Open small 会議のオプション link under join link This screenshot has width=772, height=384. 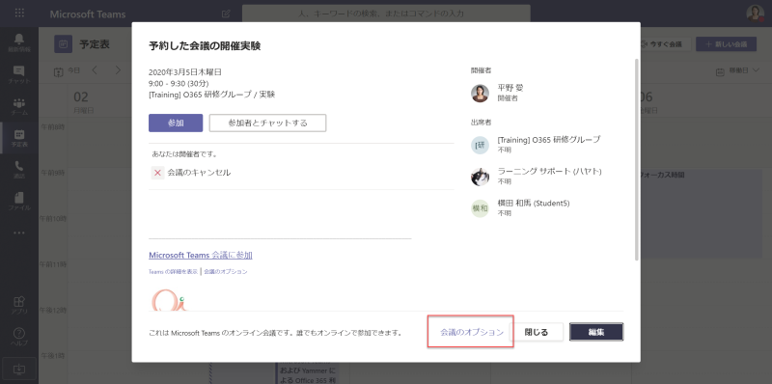[226, 271]
